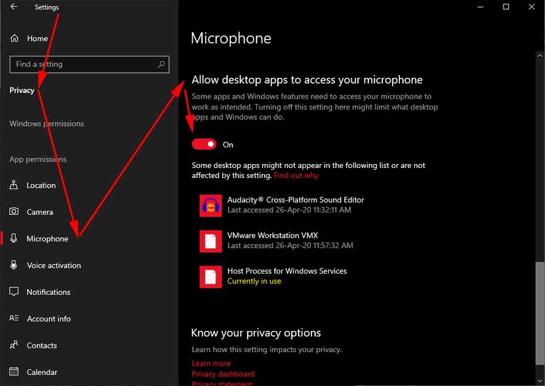545x386 pixels.
Task: Select Audacity Cross-Platform Sound Editor entry
Action: tap(296, 200)
